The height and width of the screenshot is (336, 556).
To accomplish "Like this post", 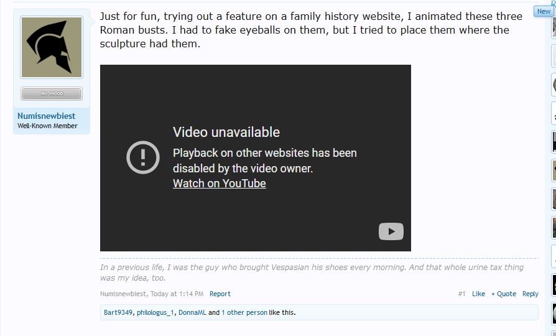I will (478, 294).
